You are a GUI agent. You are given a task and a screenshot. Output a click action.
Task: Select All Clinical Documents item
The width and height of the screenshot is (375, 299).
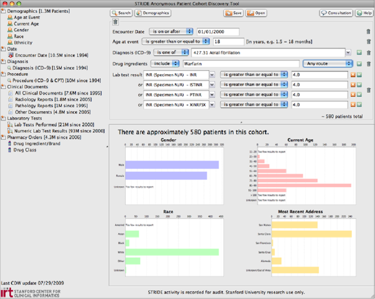[x=55, y=93]
